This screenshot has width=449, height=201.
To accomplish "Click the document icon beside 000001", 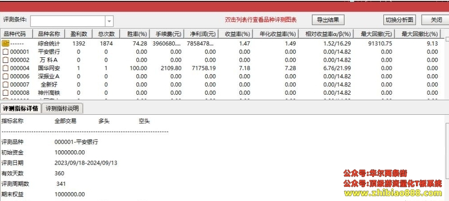I will coord(5,52).
